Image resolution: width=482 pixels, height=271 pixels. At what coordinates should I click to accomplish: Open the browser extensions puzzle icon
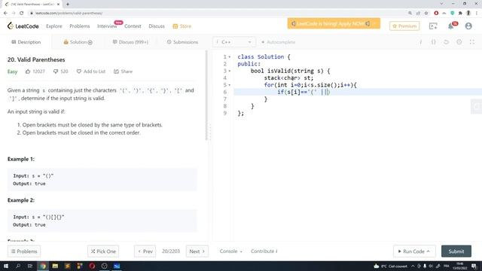pyautogui.click(x=460, y=14)
